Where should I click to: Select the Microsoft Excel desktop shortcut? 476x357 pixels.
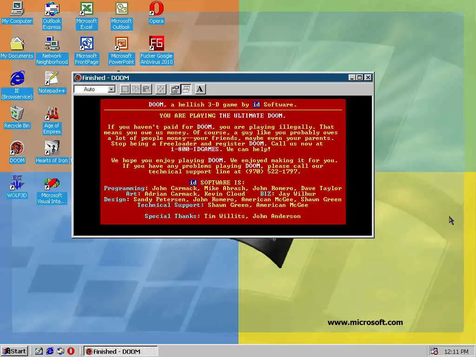pyautogui.click(x=86, y=16)
